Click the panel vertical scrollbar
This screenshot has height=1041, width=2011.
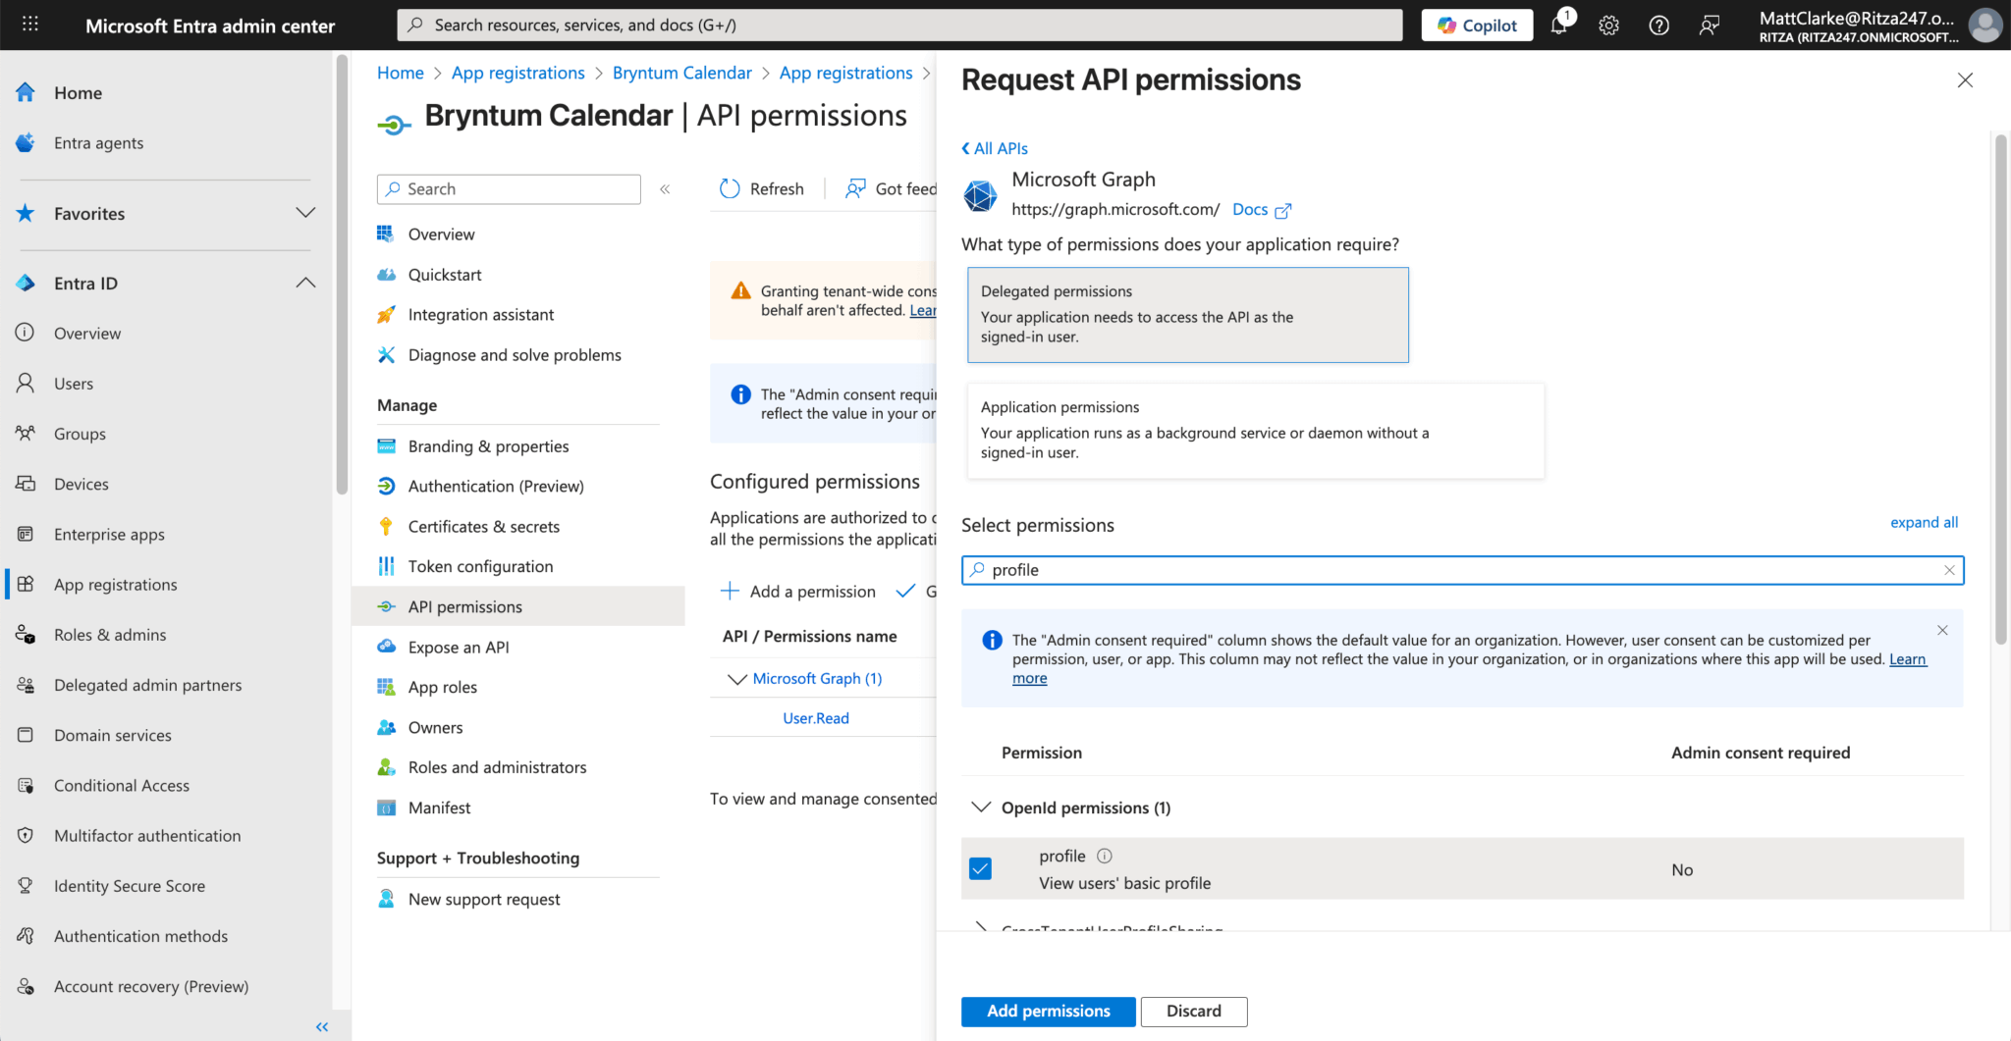pyautogui.click(x=2000, y=392)
